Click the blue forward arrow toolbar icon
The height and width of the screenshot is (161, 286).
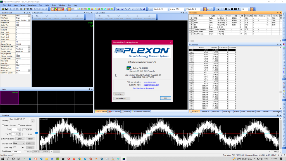(x=122, y=9)
